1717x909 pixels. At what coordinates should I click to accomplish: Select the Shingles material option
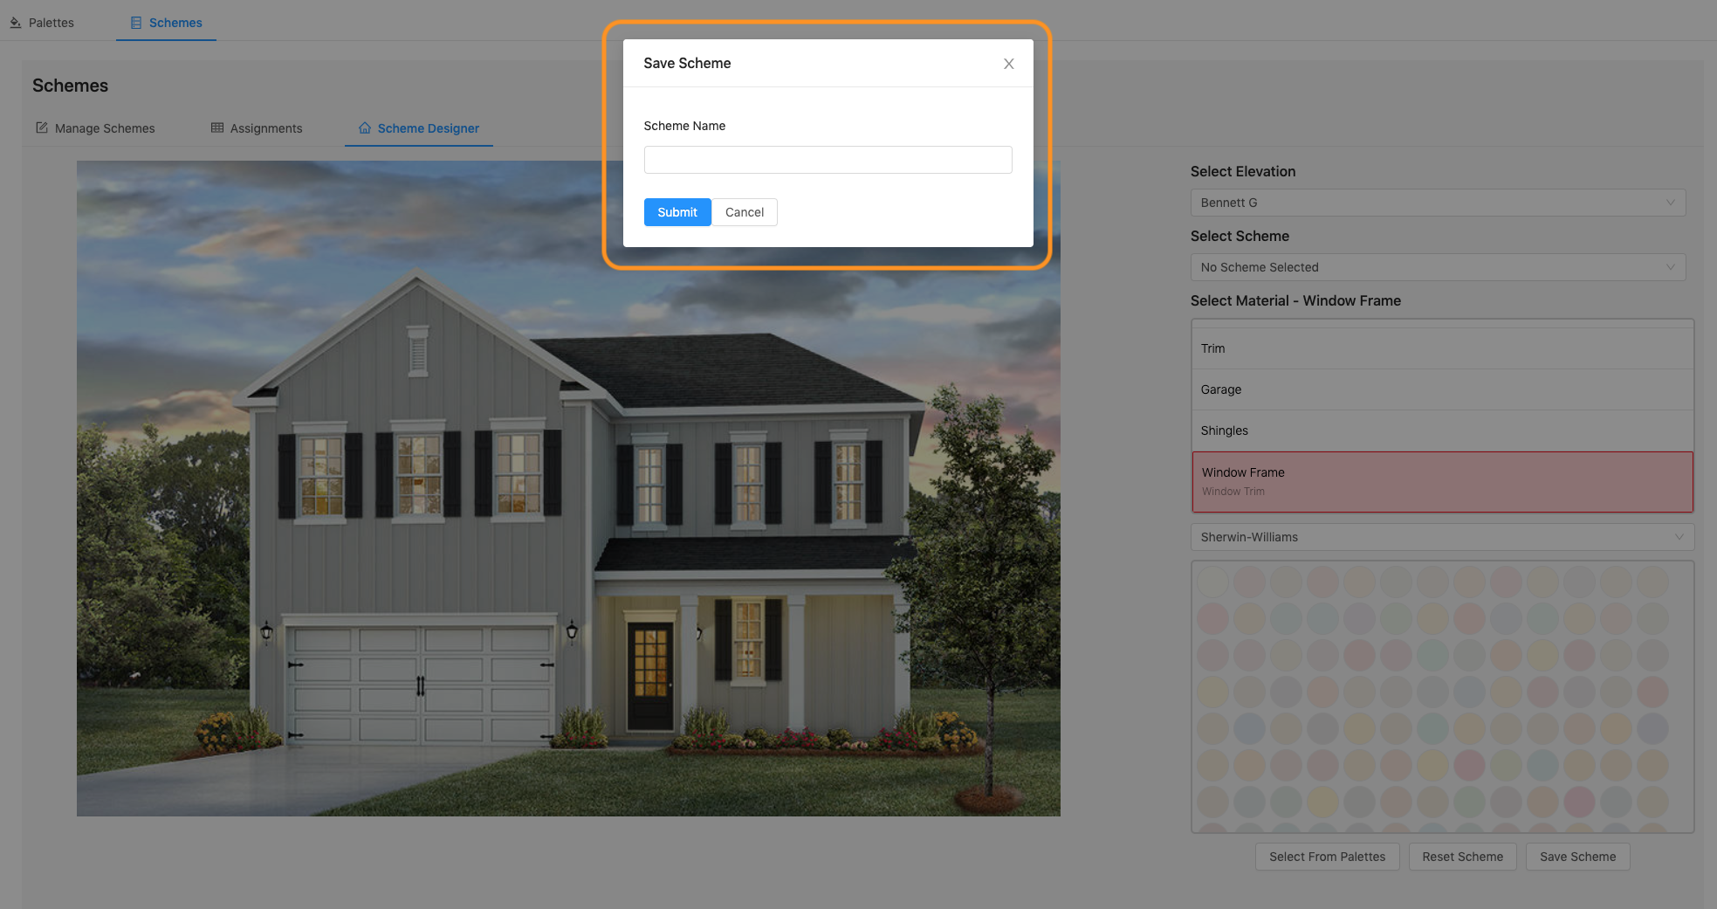click(1441, 430)
